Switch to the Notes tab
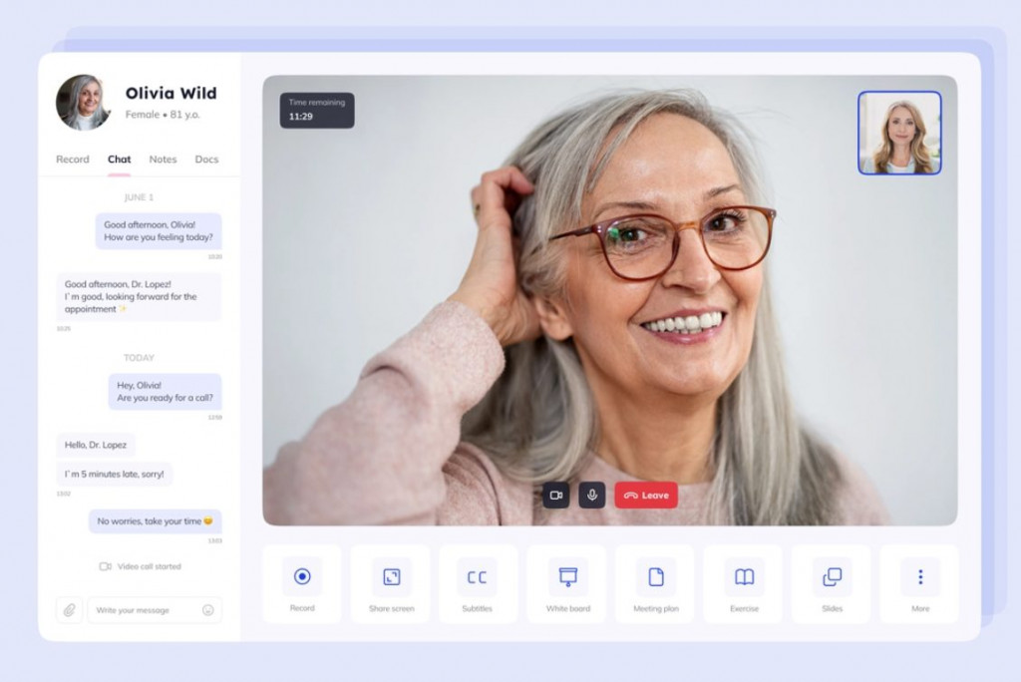The image size is (1021, 682). (162, 159)
